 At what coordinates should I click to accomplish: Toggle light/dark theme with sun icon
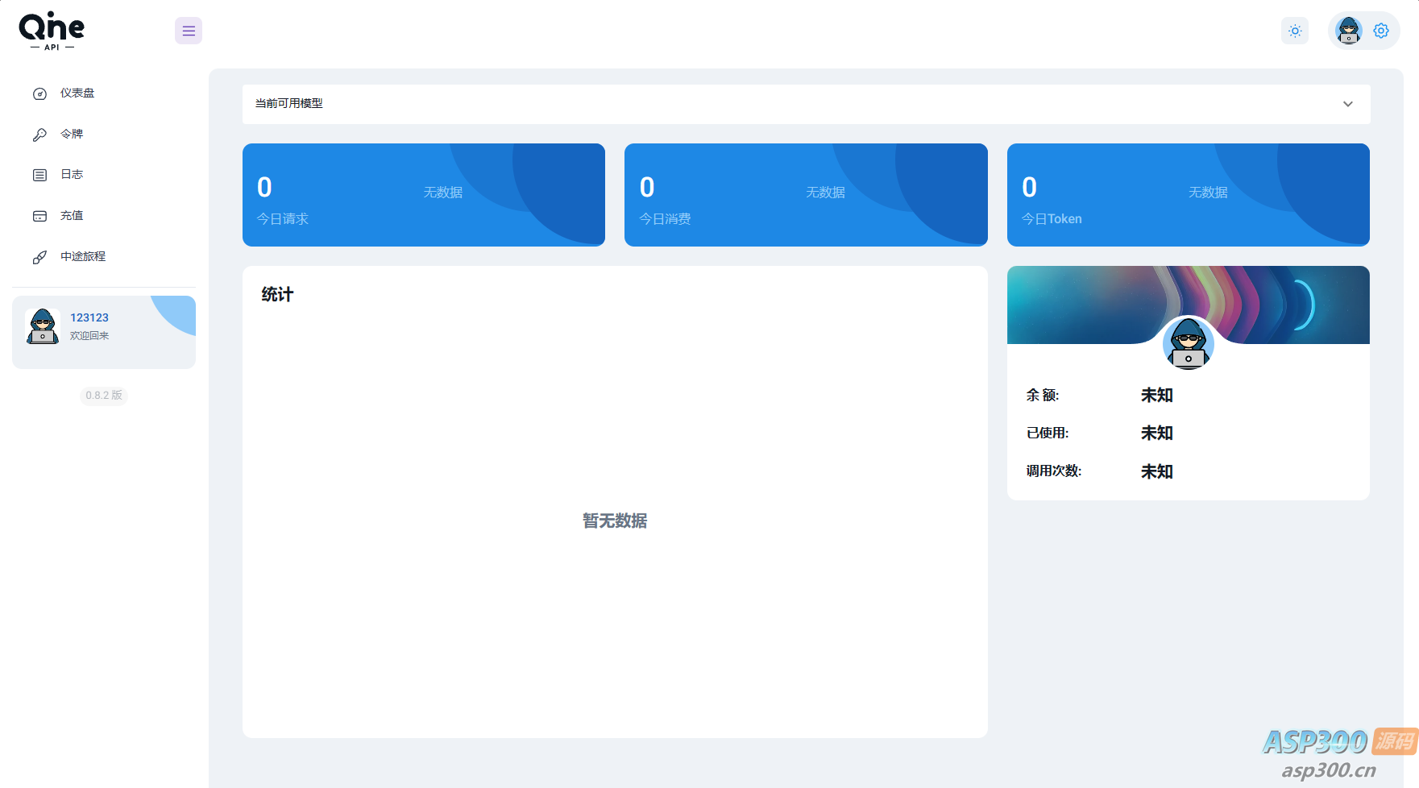1295,31
